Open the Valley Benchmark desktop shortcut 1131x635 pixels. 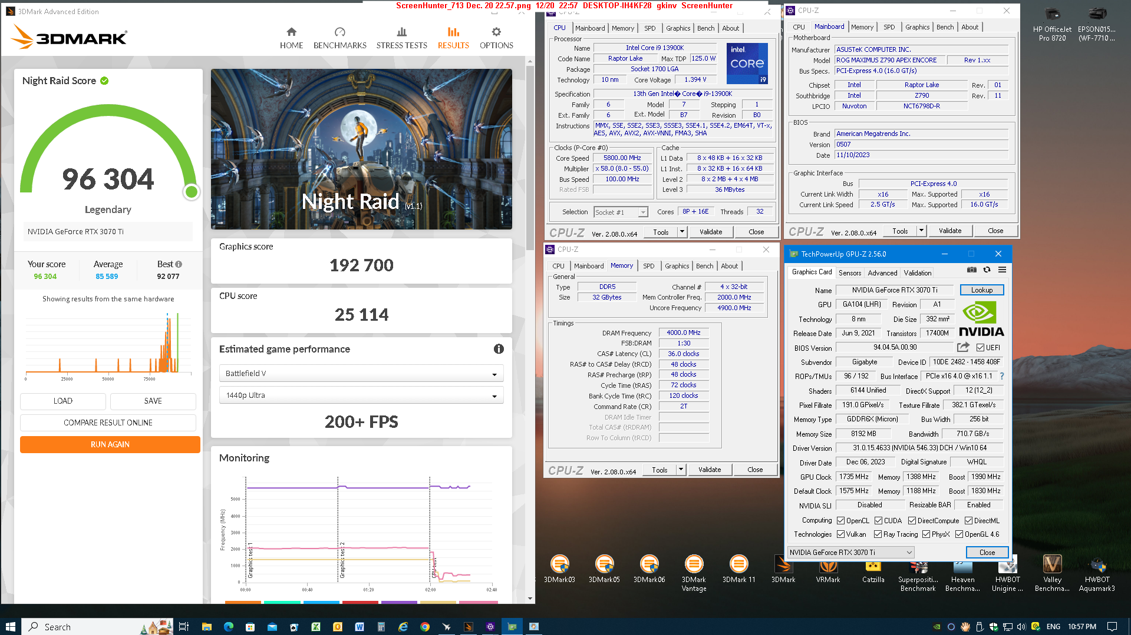[x=1052, y=573]
